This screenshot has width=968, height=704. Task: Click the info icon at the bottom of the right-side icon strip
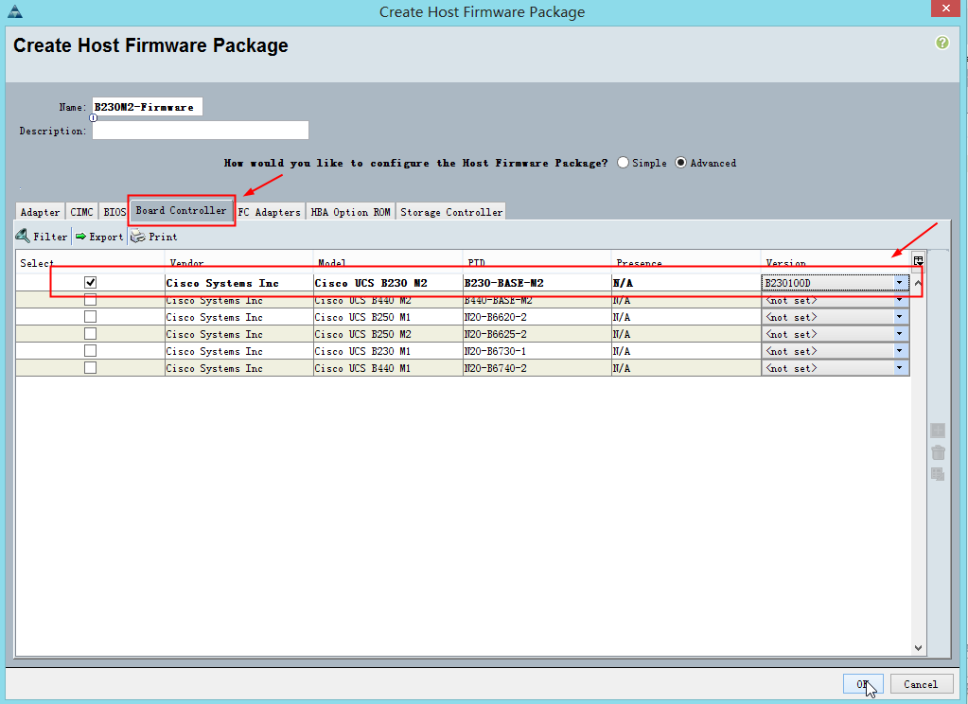938,474
